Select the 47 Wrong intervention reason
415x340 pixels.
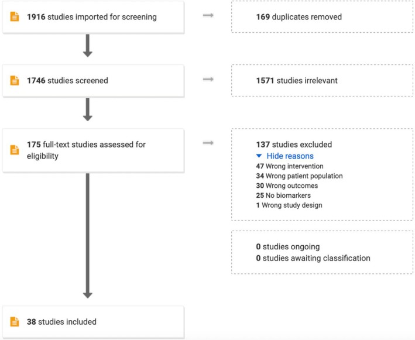pyautogui.click(x=290, y=166)
